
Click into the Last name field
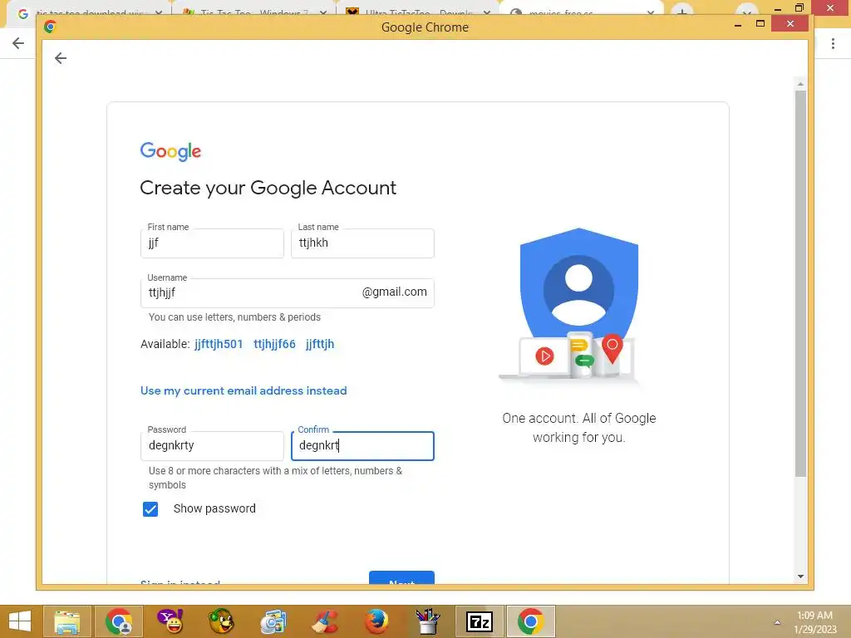362,243
